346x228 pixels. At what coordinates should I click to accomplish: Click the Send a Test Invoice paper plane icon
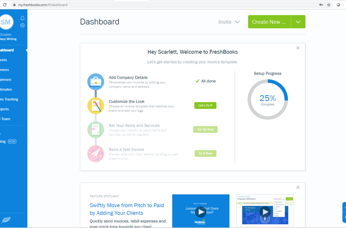pos(96,154)
